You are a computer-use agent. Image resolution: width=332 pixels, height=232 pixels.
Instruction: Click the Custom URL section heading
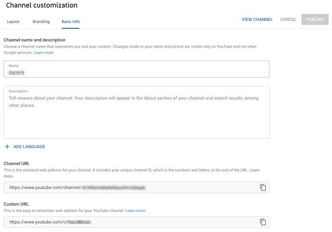[x=17, y=204]
